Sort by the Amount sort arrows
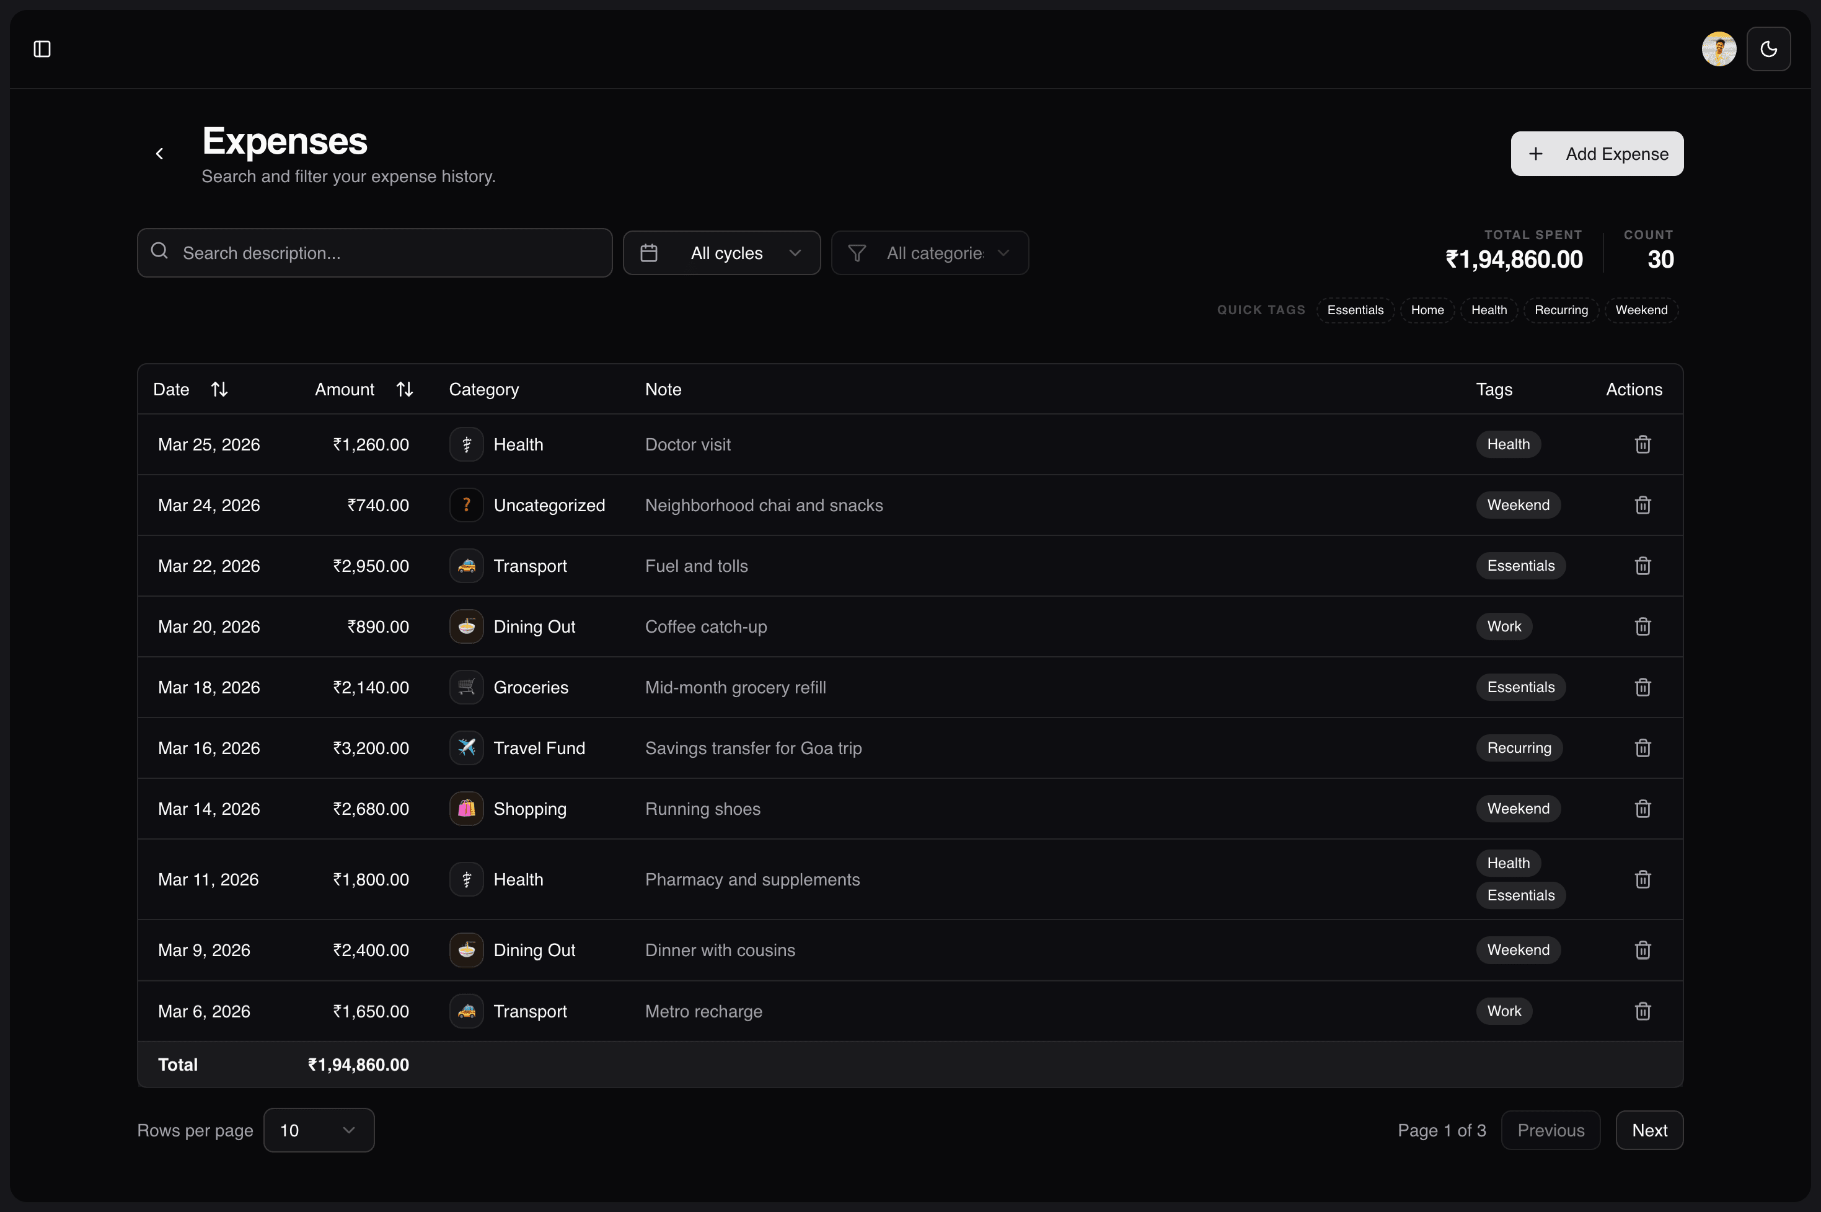 pos(404,389)
